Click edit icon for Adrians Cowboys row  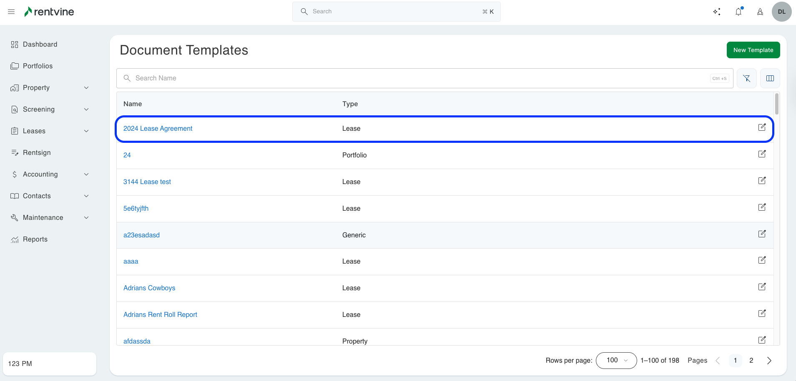[x=762, y=287]
